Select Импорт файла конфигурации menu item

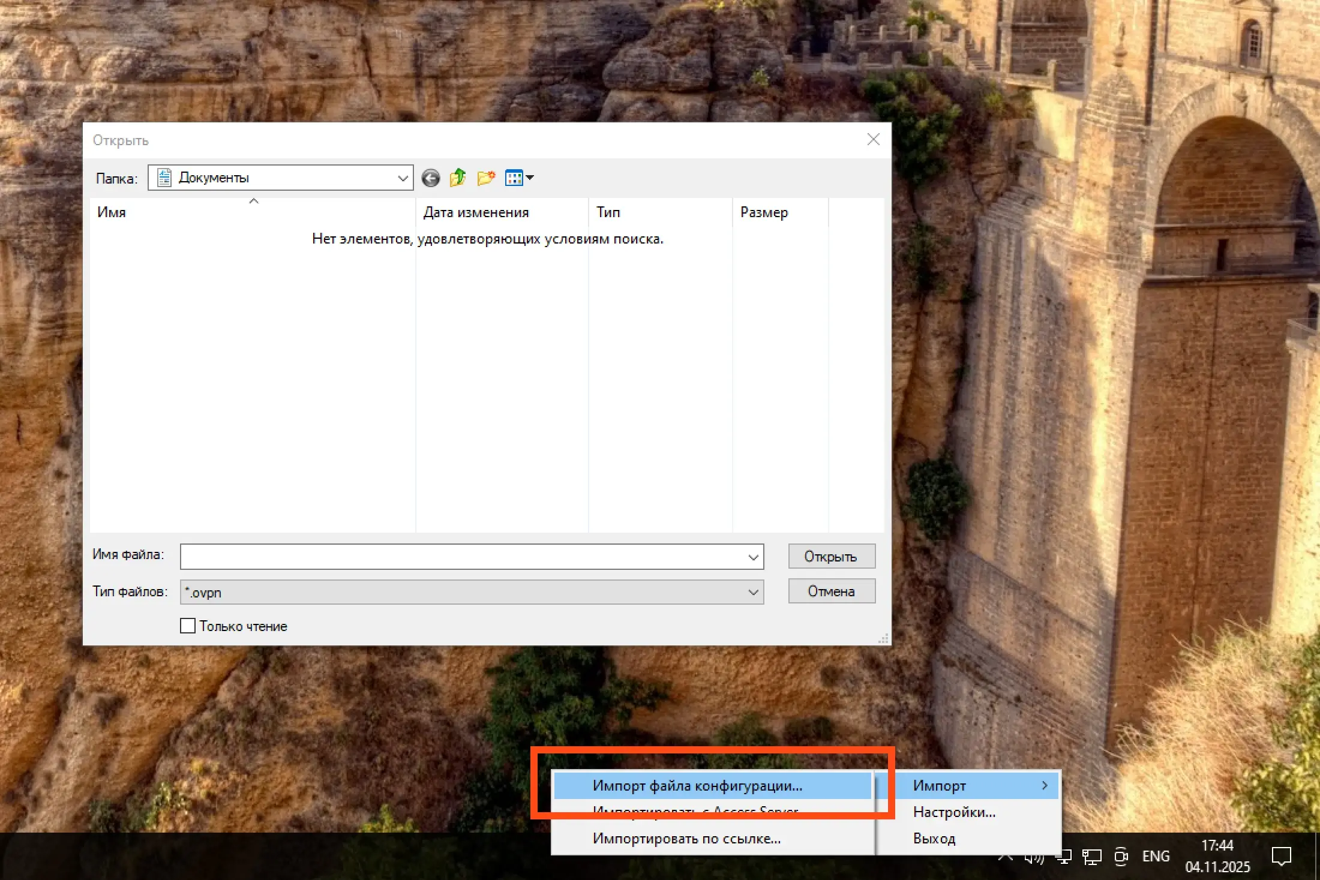tap(697, 786)
